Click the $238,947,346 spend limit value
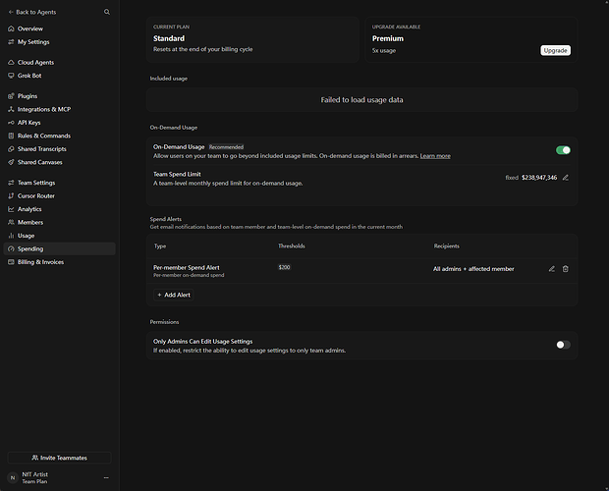609x491 pixels. pyautogui.click(x=539, y=178)
